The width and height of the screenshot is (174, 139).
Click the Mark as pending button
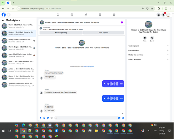click(x=61, y=33)
